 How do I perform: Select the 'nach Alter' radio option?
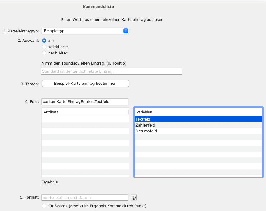click(44, 53)
